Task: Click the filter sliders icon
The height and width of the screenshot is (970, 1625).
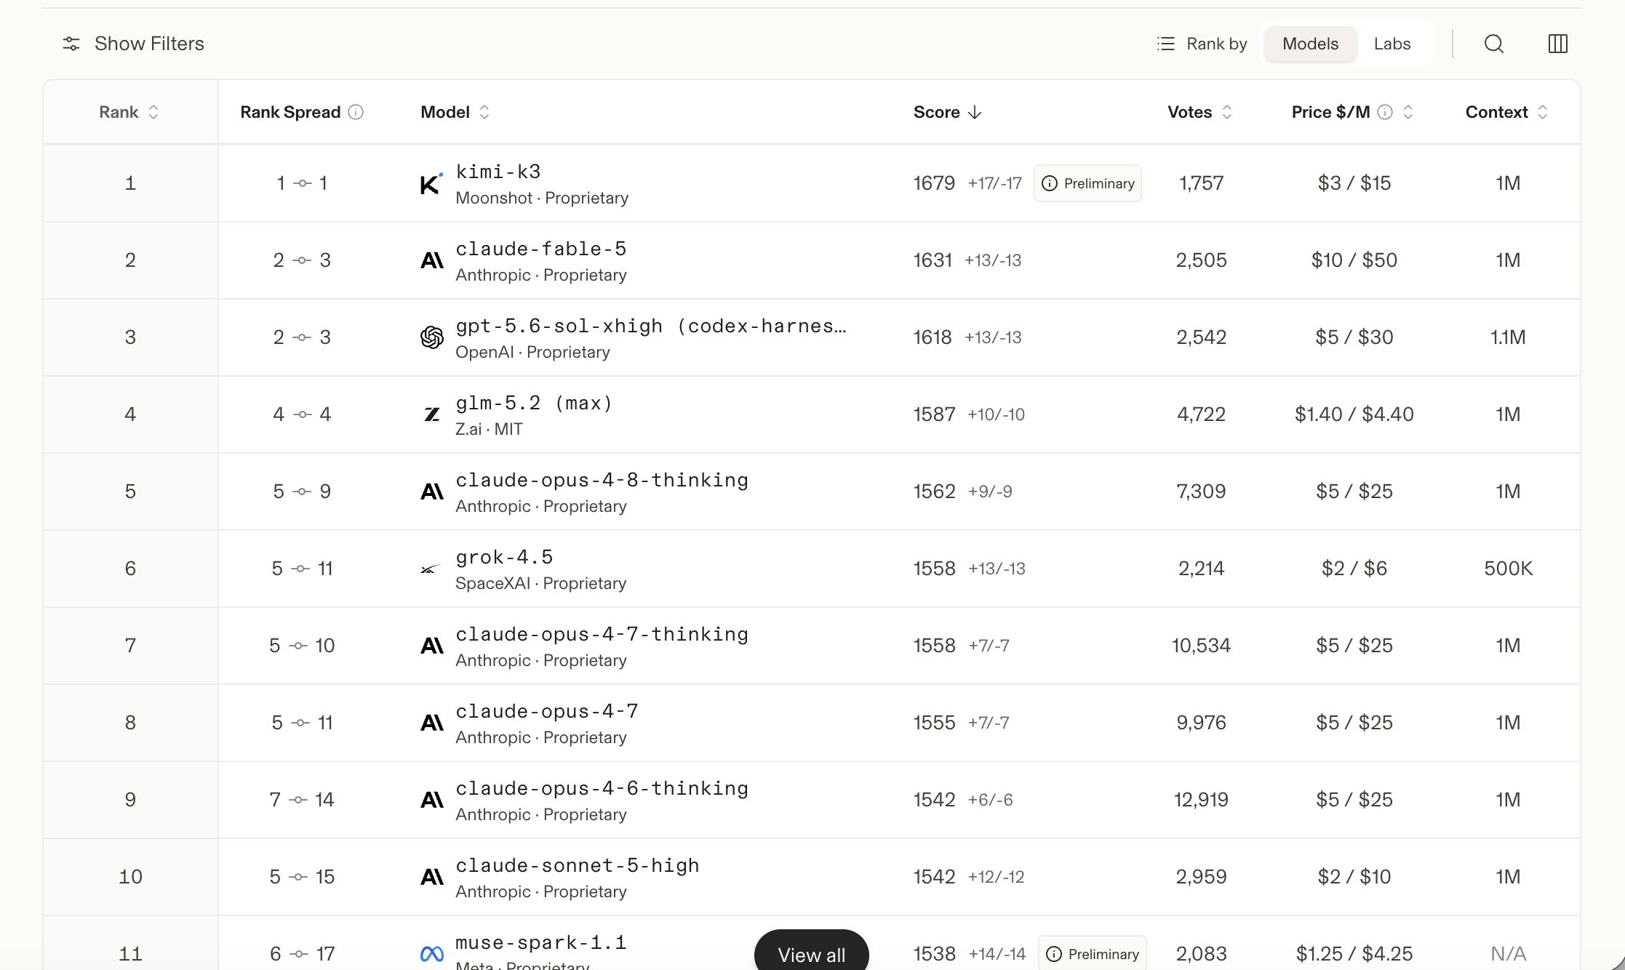Action: (71, 44)
